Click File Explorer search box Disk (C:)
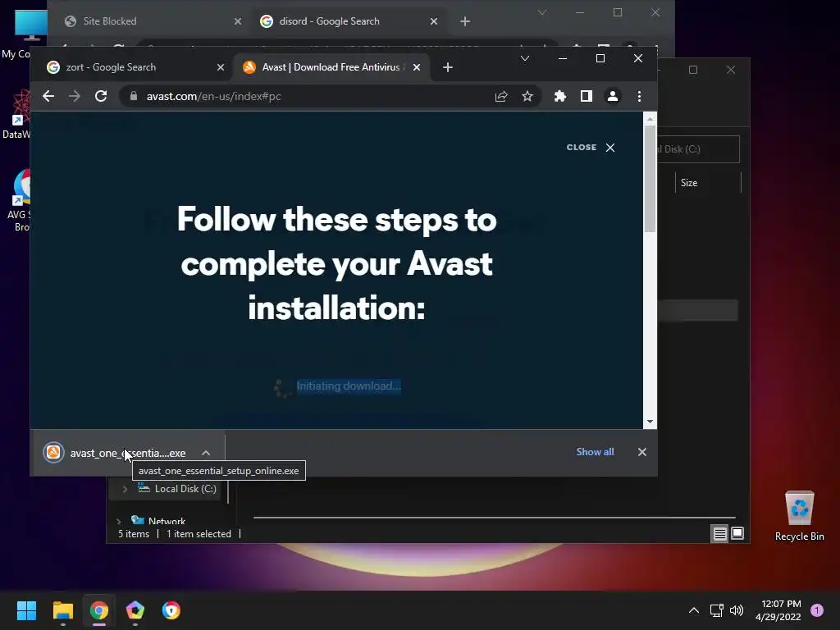This screenshot has width=840, height=630. [698, 149]
